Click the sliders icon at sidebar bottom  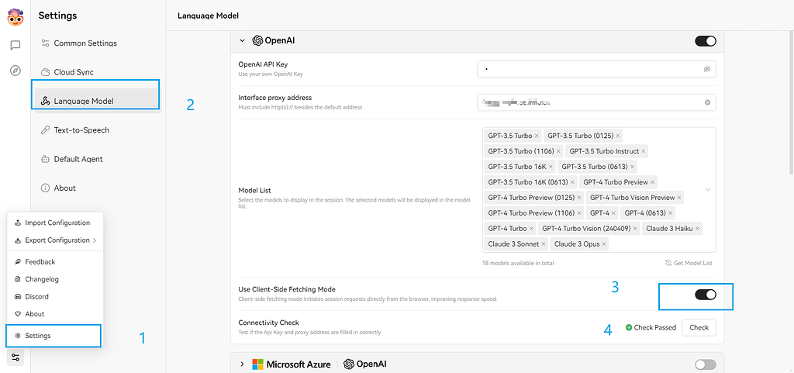coord(16,357)
